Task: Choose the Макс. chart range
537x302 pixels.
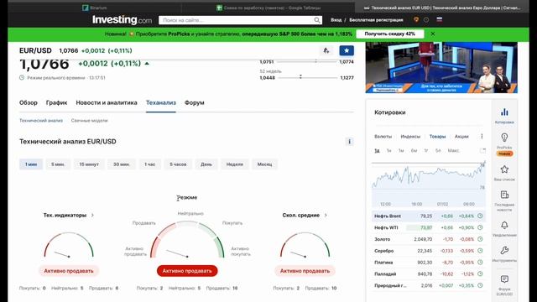Action: pos(453,151)
